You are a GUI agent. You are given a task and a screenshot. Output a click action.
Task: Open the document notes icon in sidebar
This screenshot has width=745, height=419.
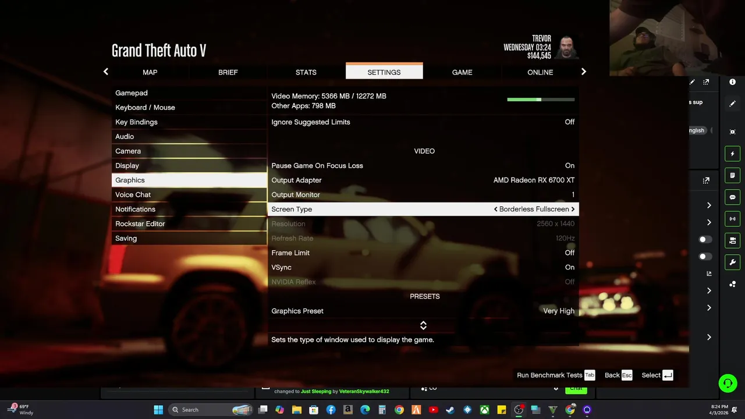click(x=732, y=175)
